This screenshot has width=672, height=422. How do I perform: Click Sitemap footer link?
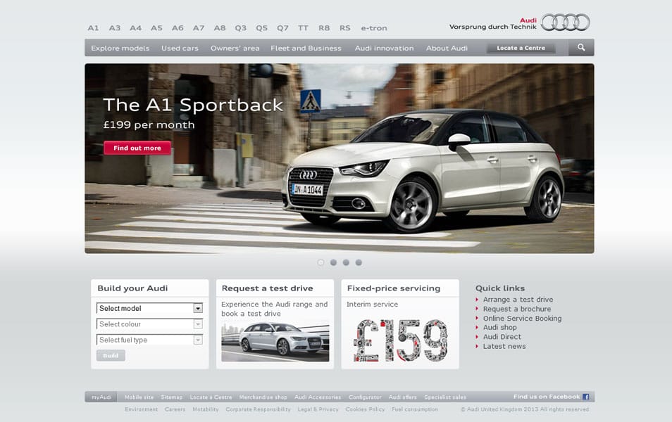point(171,397)
